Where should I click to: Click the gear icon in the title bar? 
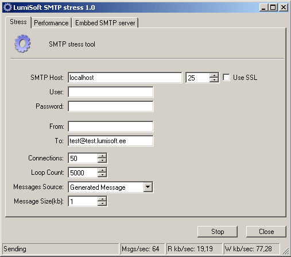coord(7,7)
